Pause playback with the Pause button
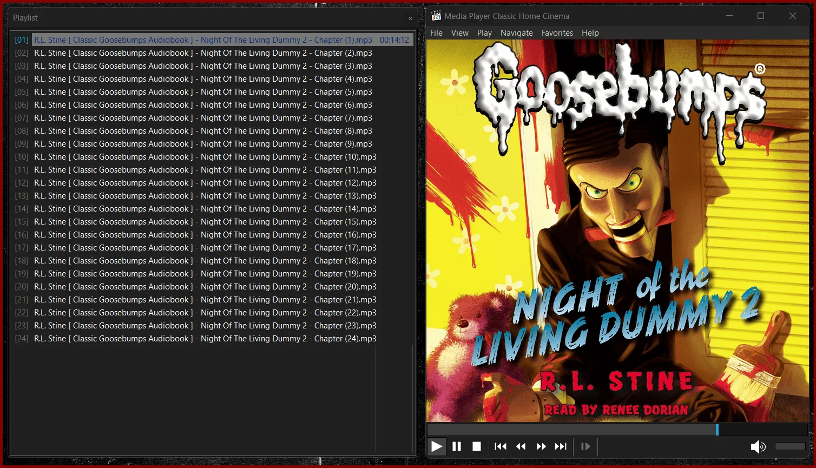Viewport: 816px width, 468px height. coord(457,446)
